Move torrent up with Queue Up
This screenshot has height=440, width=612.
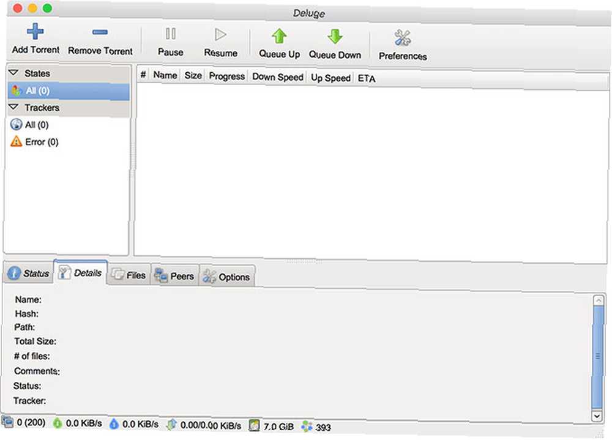pos(279,43)
